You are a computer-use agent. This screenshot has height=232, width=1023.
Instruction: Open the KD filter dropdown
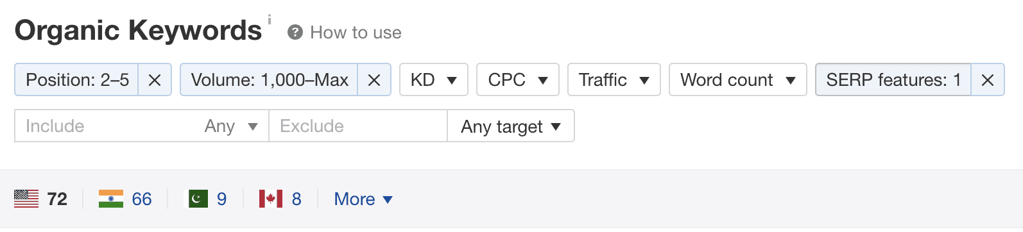[434, 79]
